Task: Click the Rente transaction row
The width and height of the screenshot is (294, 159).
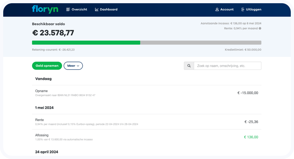Action: coord(147,122)
